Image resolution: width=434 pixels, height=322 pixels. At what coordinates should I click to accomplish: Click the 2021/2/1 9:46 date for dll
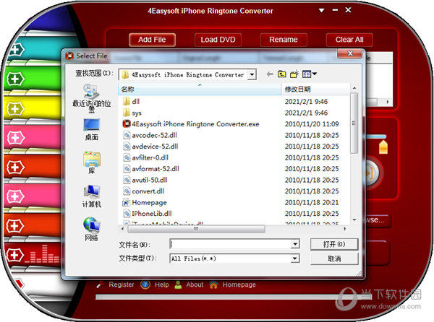pyautogui.click(x=306, y=102)
